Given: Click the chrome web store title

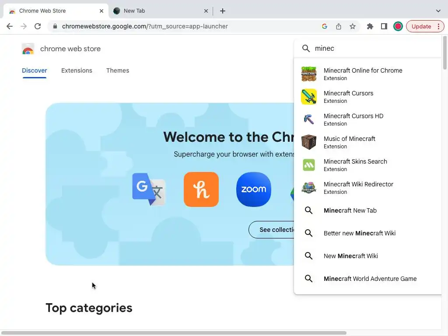Looking at the screenshot, I should pos(70,49).
